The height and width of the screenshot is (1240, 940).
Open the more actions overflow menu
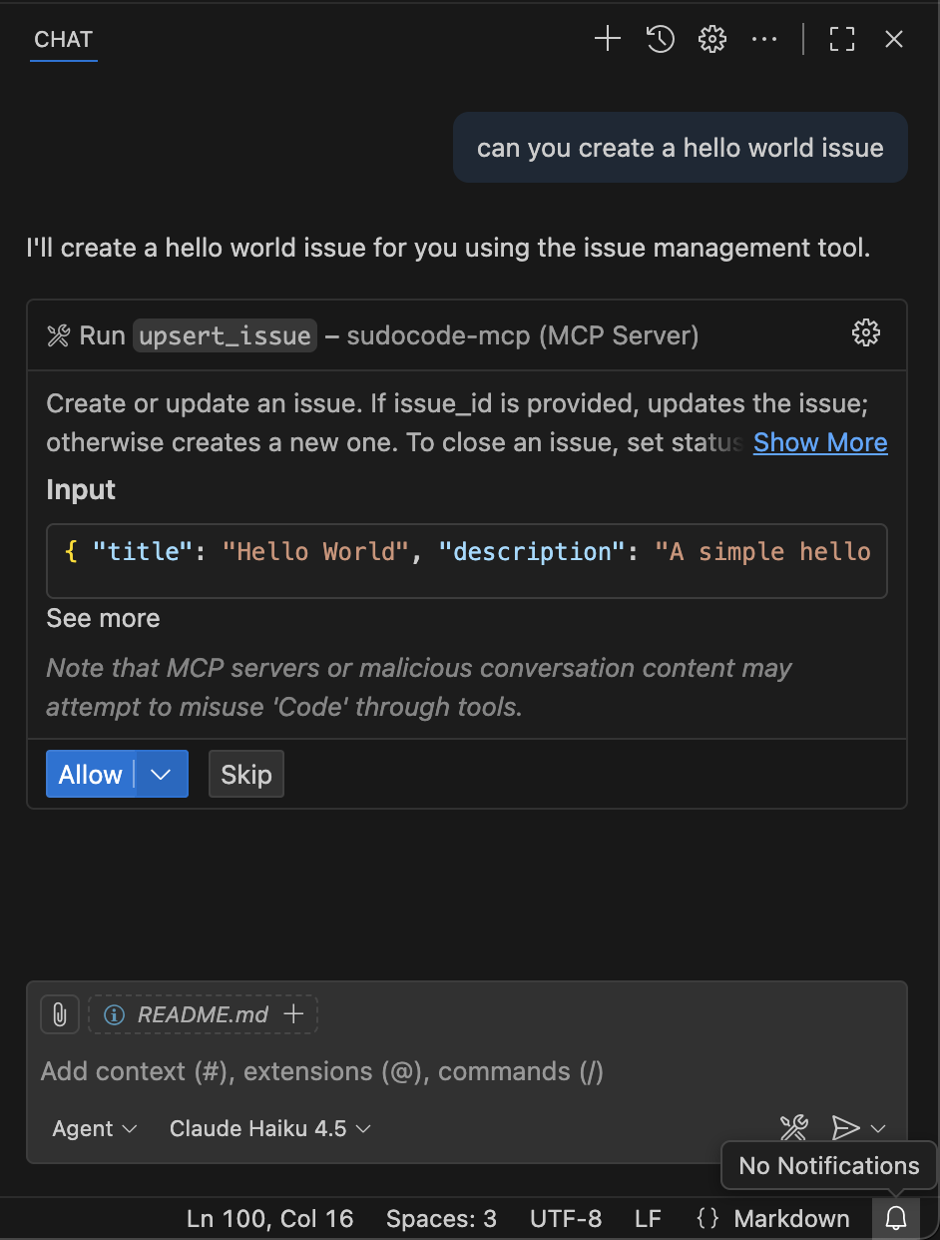coord(764,39)
